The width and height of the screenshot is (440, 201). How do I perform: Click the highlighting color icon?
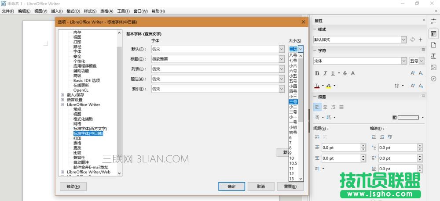tap(328, 86)
